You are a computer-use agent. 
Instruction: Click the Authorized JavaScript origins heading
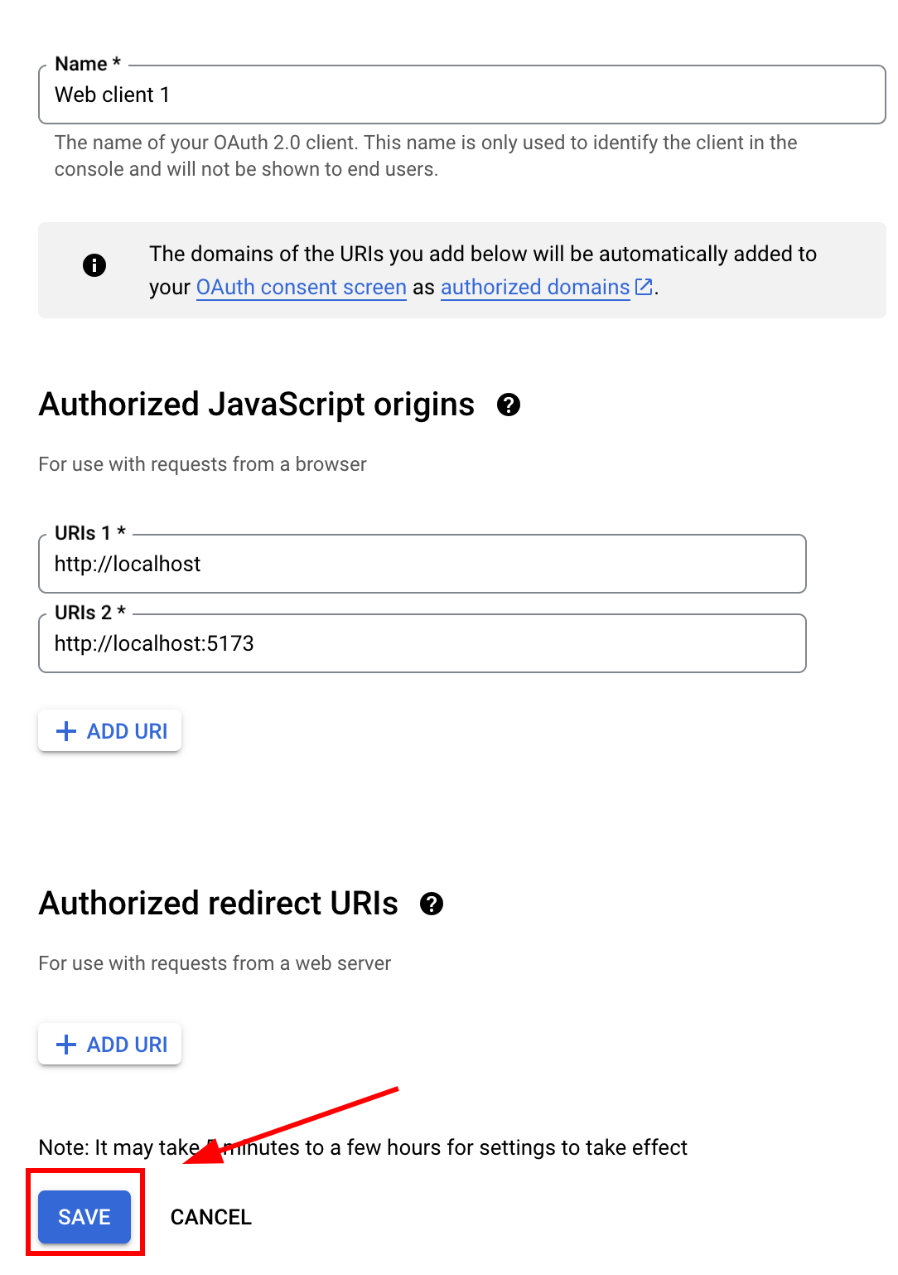click(256, 405)
